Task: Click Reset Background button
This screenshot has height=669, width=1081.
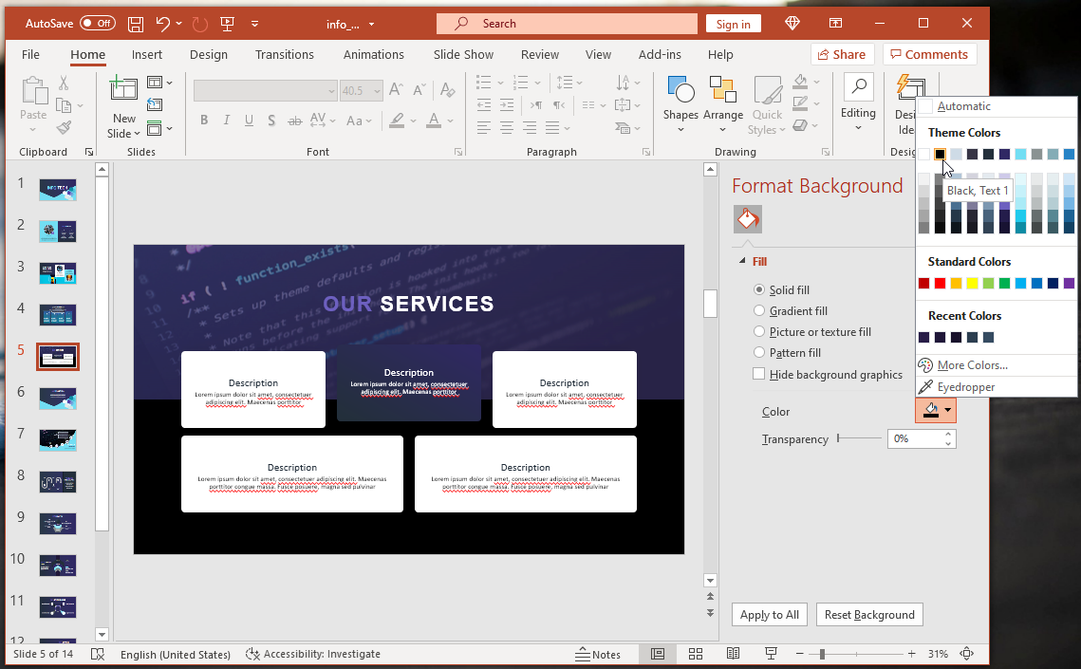Action: pyautogui.click(x=869, y=615)
